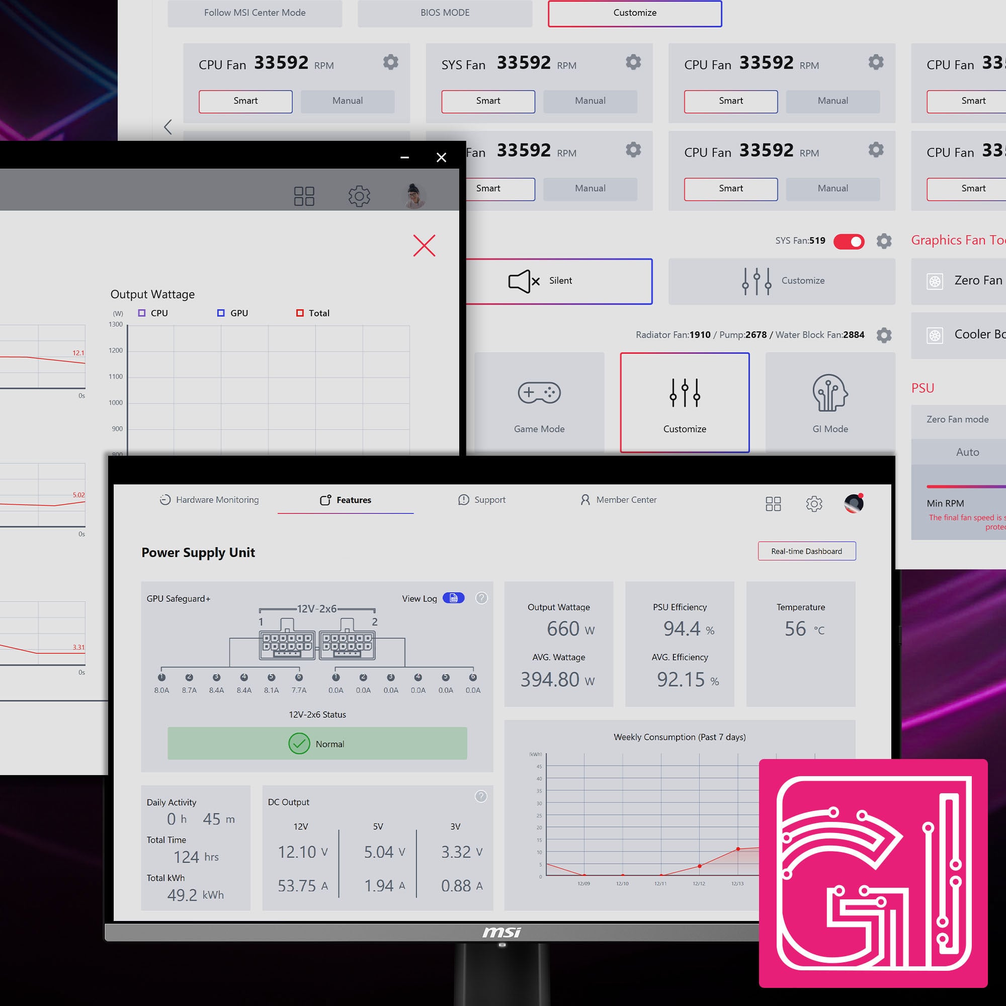The width and height of the screenshot is (1006, 1006).
Task: Open the gear next to Water Block Fan:2884
Action: (x=884, y=335)
